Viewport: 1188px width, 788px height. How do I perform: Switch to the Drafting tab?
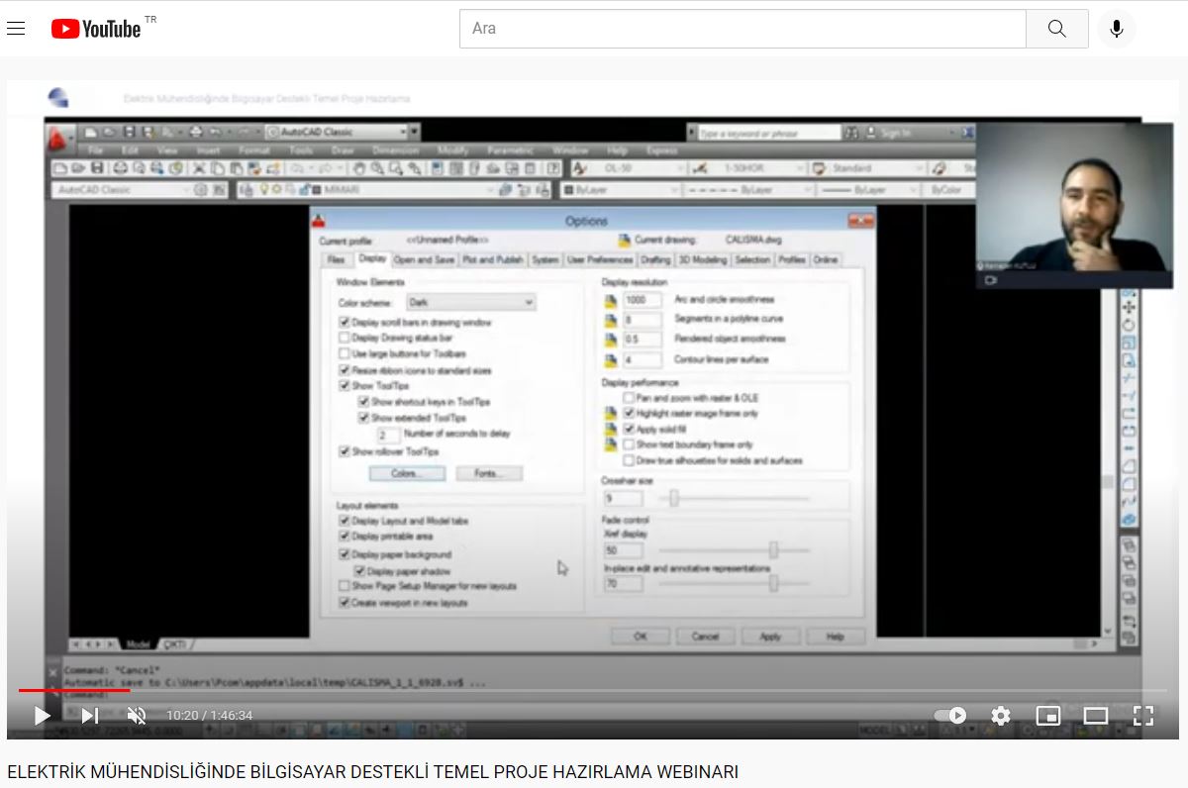pos(655,260)
